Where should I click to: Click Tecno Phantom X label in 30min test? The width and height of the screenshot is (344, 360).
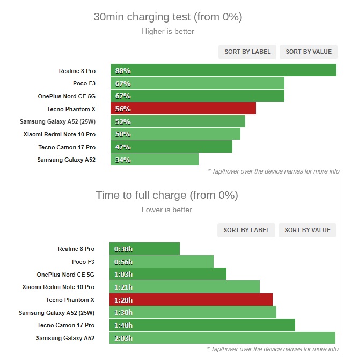[x=71, y=109]
